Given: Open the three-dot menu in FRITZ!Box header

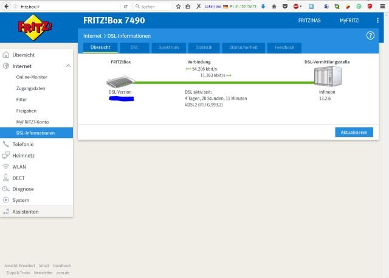Looking at the screenshot, I should pos(377,20).
